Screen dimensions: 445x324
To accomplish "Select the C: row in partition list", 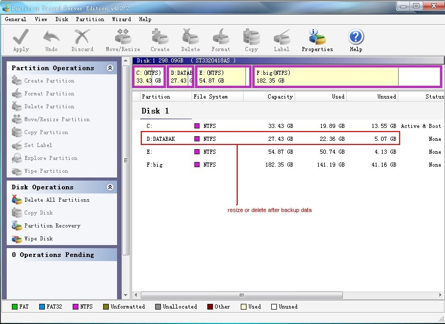I will (x=292, y=126).
